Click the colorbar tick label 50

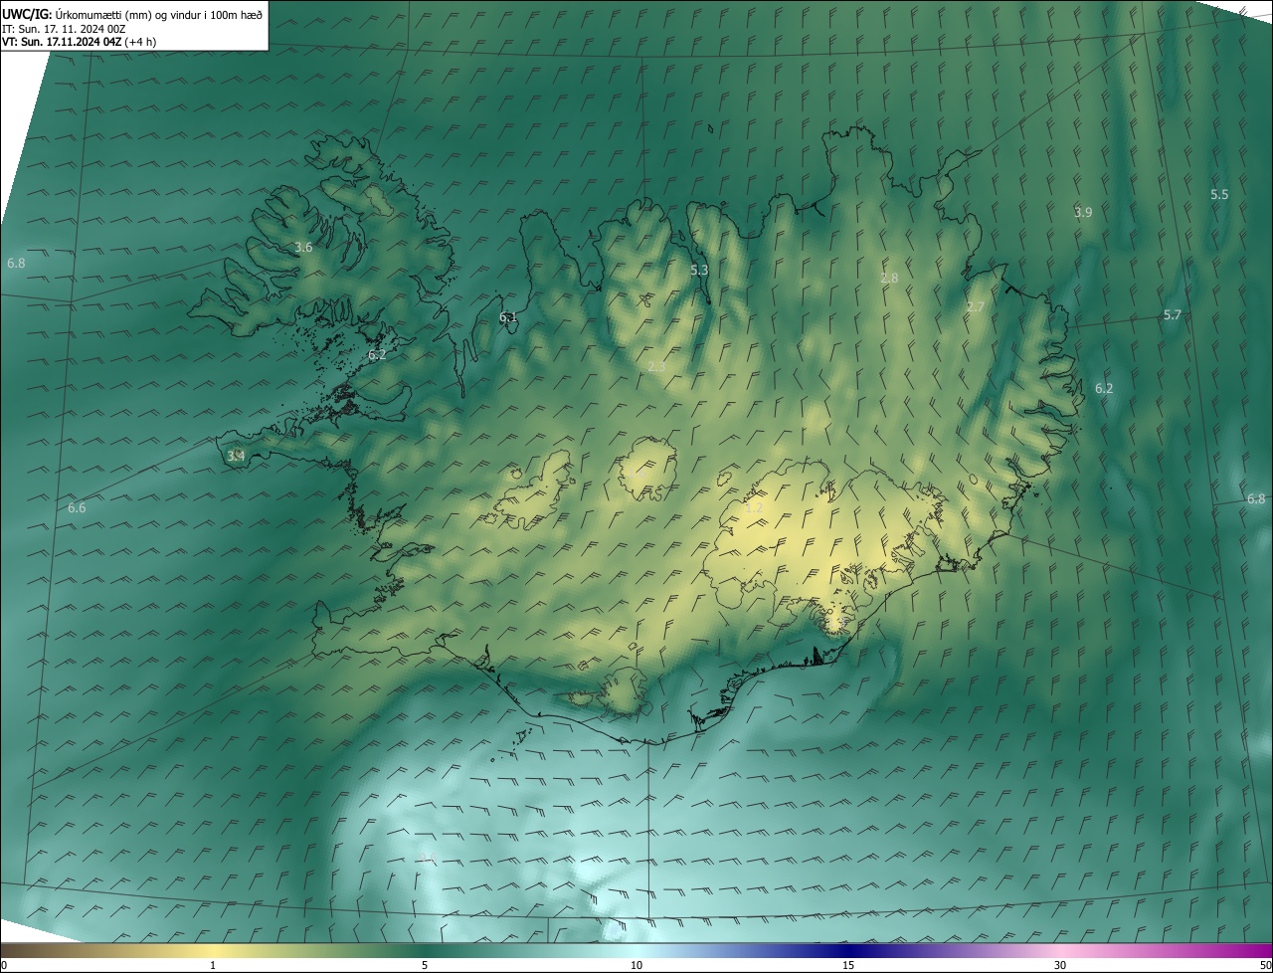point(1265,965)
